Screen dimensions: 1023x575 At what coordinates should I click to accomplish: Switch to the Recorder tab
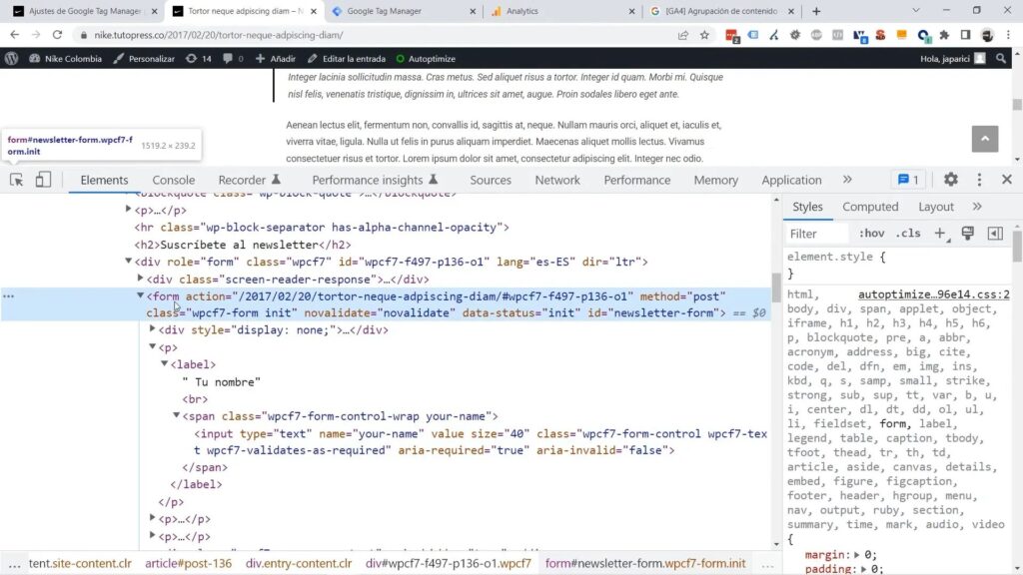point(249,180)
